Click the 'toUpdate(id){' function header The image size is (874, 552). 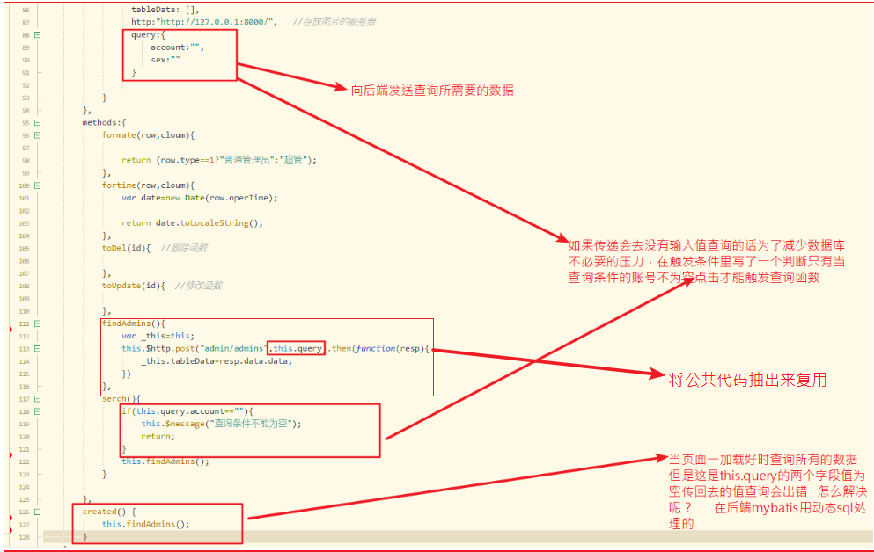(x=133, y=286)
